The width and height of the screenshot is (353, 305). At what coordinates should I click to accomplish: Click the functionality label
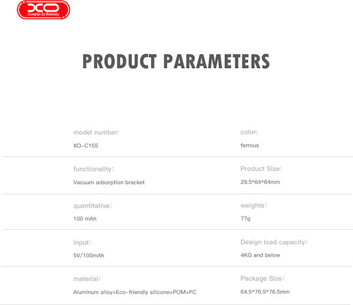click(93, 169)
